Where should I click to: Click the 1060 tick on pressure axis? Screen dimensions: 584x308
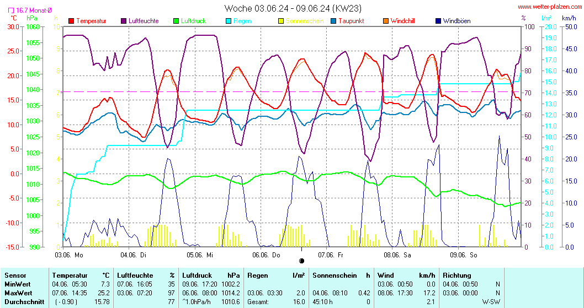coord(33,27)
